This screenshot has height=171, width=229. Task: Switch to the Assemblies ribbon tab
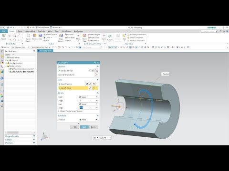point(30,31)
